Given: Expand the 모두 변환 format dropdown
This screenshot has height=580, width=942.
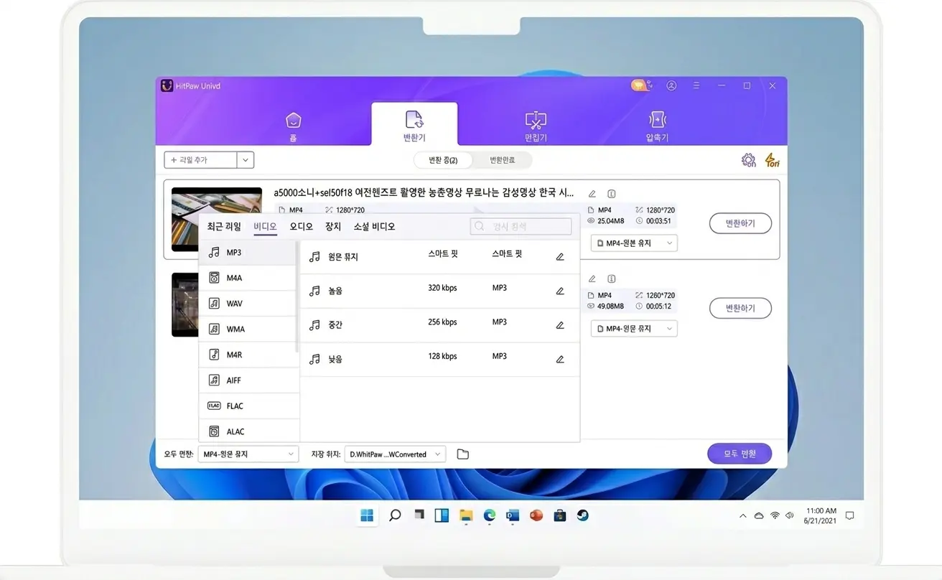Looking at the screenshot, I should coord(248,454).
